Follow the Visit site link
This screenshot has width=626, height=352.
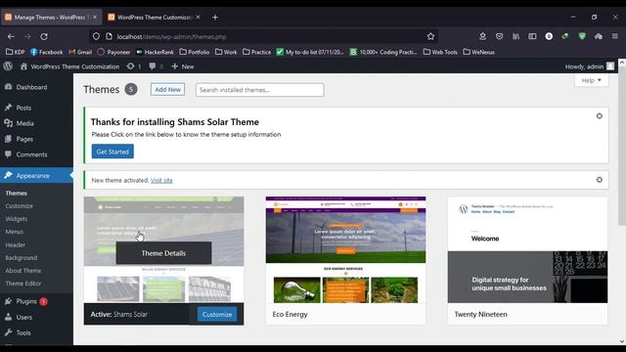click(161, 180)
